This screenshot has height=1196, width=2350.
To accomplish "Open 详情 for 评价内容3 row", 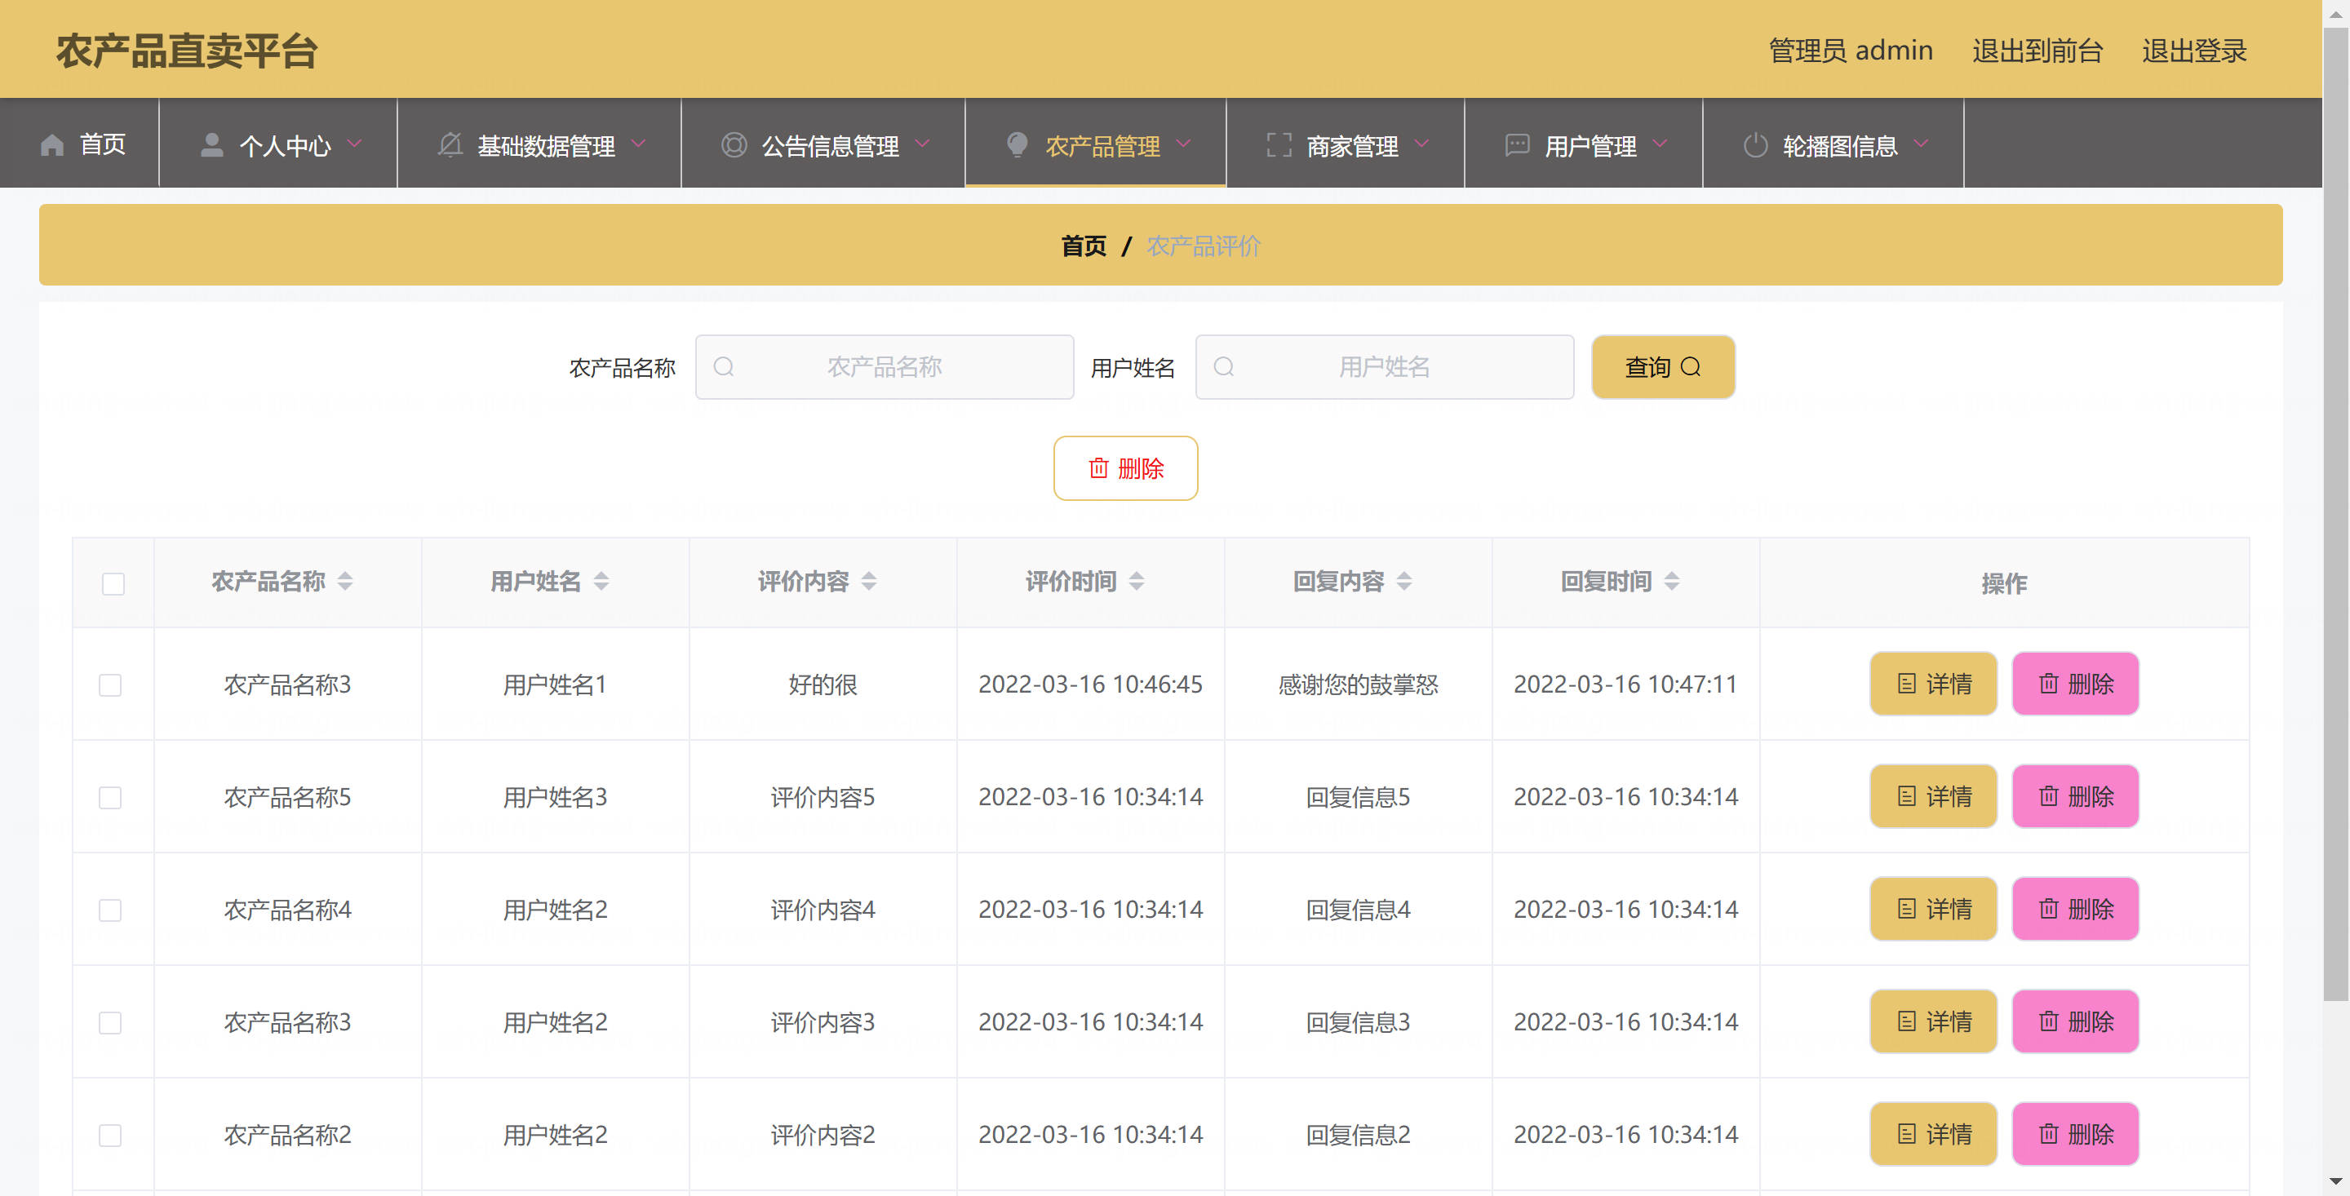I will point(1933,1021).
